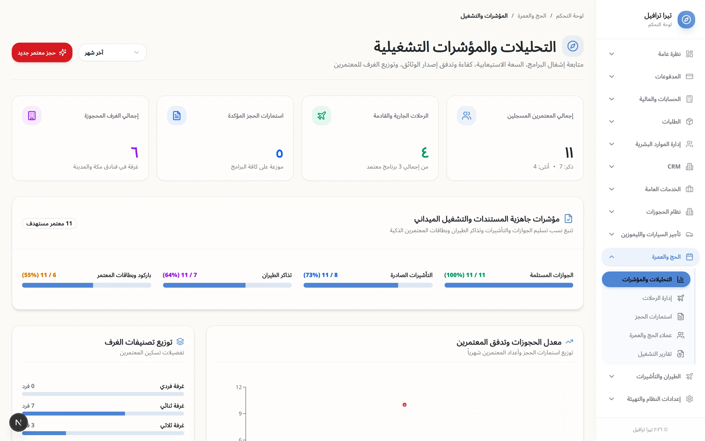Screen dimensions: 705x441
Task: Click the registered pilgrims users icon card
Action: 466,116
